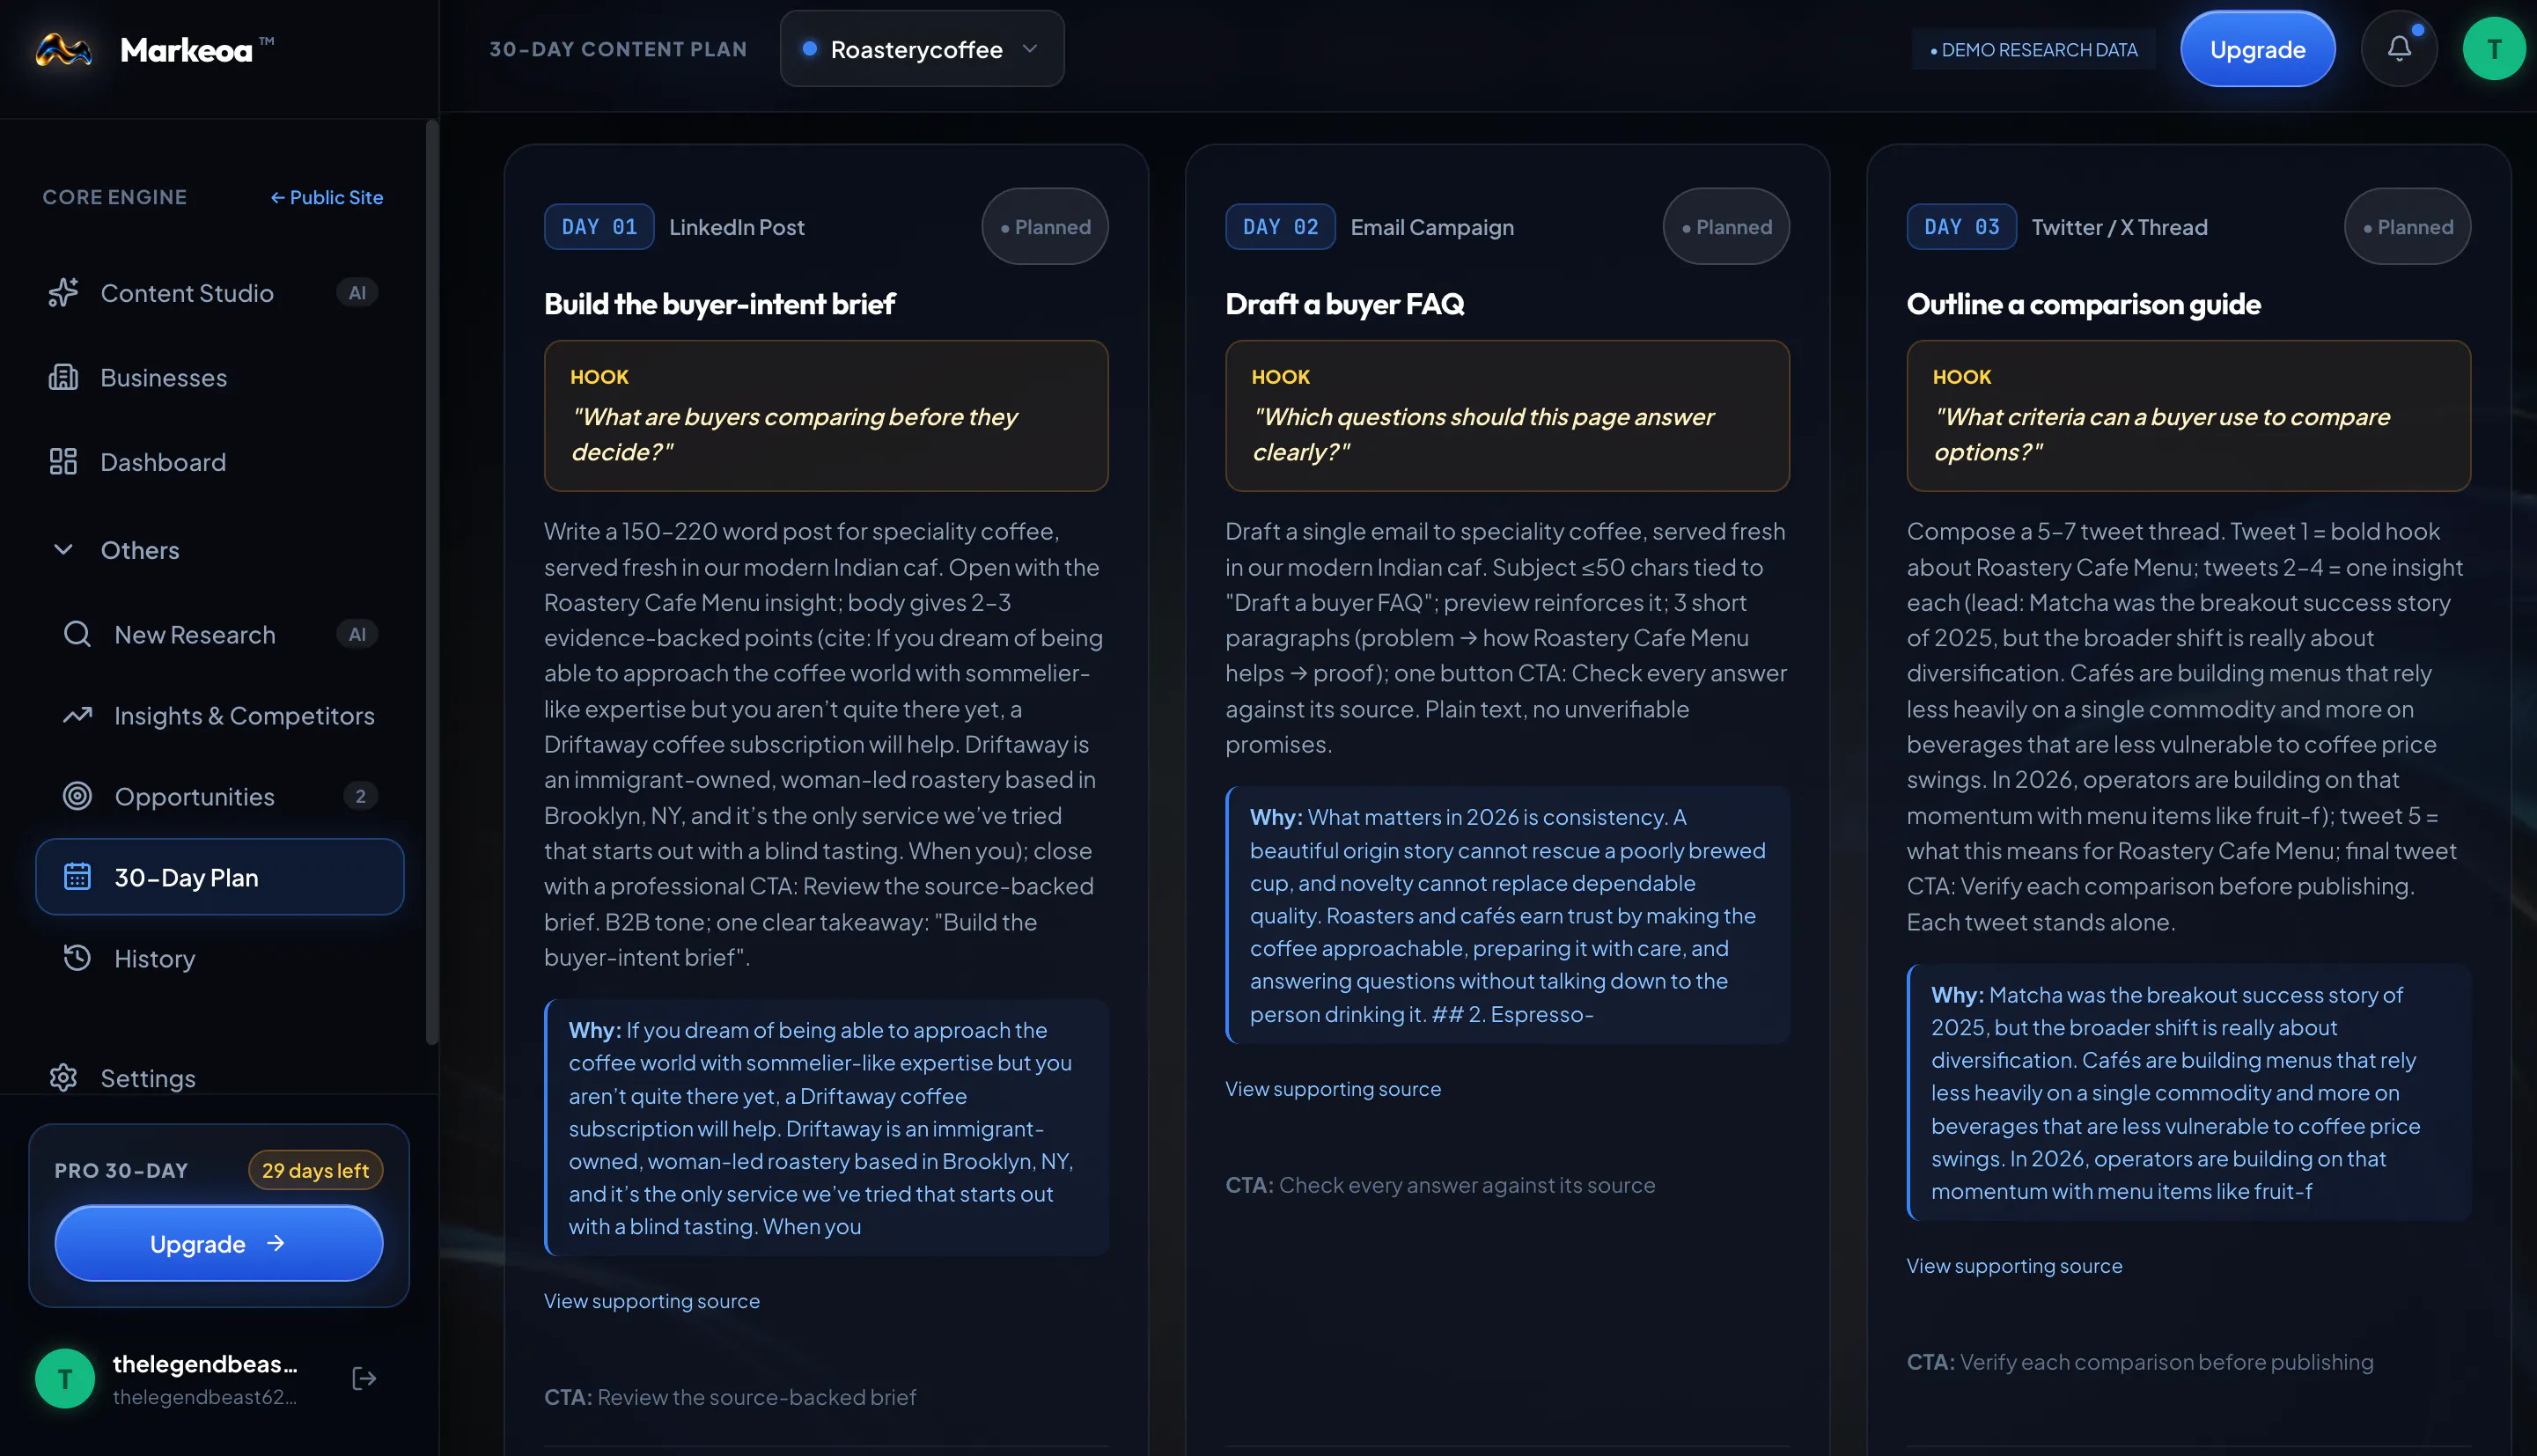
Task: Open the user avatar T in the top bar
Action: coord(2494,48)
